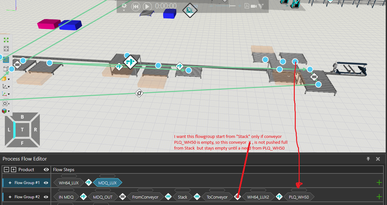Toggle the Product column eye icon
This screenshot has height=205, width=387.
coord(46,170)
